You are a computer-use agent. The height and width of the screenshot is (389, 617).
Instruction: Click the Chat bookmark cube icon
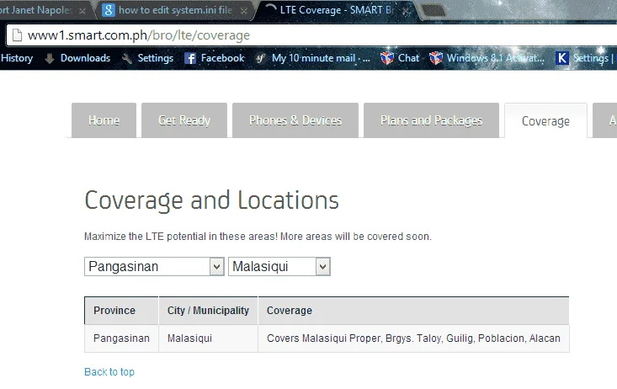tap(387, 58)
